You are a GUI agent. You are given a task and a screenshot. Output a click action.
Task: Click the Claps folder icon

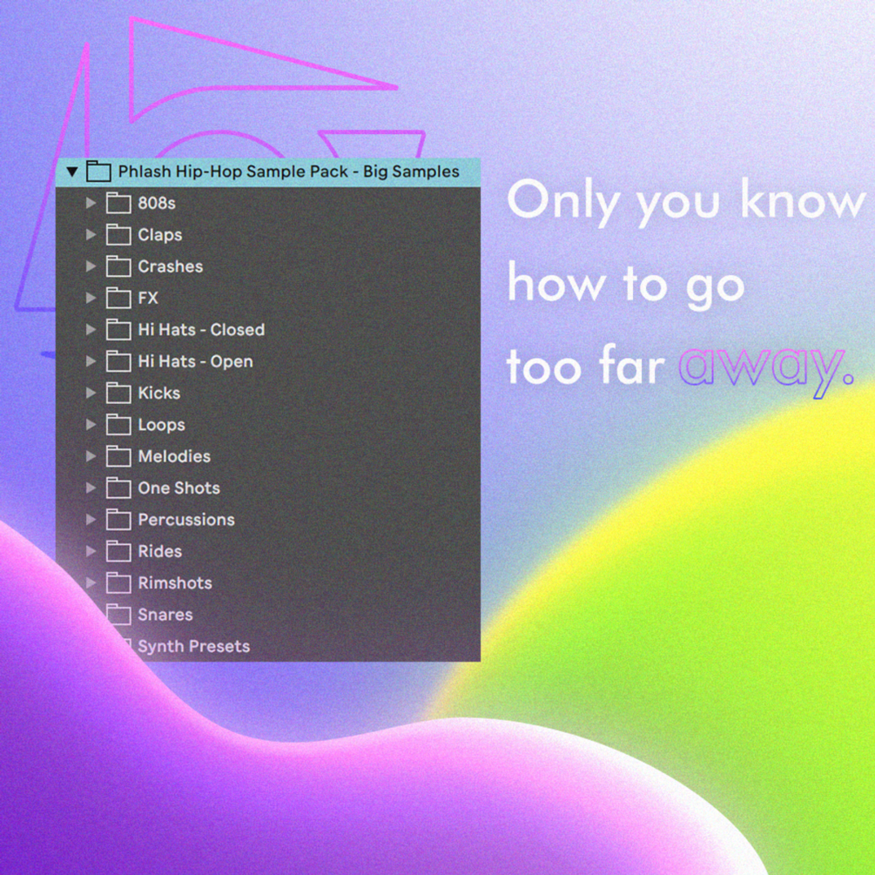coord(118,235)
